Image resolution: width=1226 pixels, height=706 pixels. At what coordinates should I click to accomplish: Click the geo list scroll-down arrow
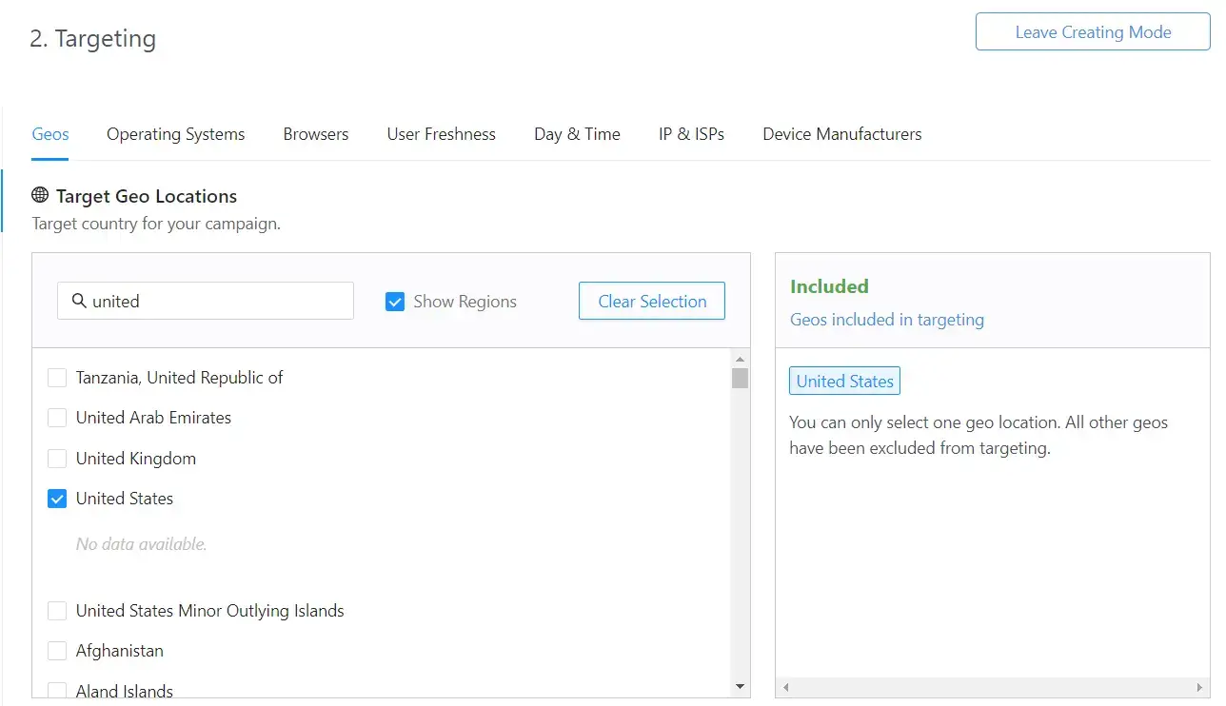[x=740, y=686]
